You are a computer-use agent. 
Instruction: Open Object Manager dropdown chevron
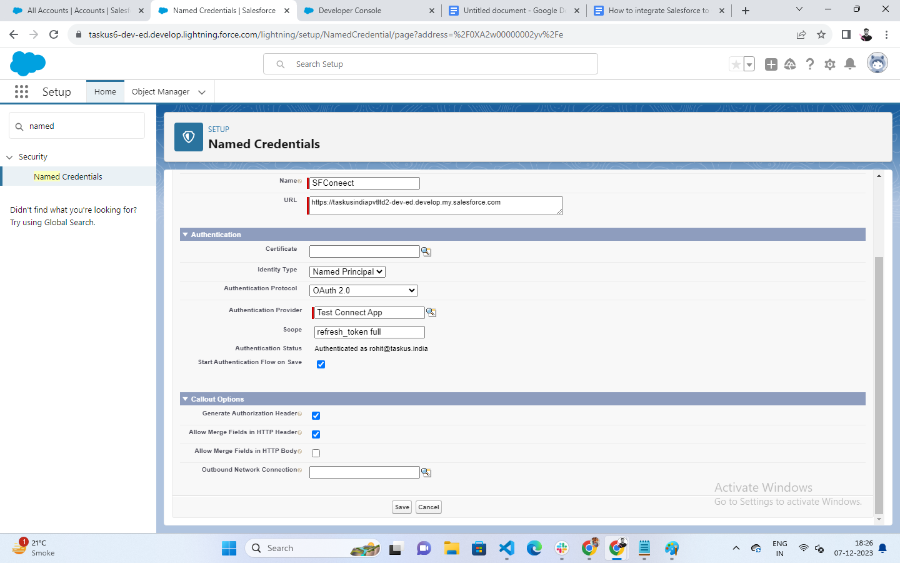point(202,92)
